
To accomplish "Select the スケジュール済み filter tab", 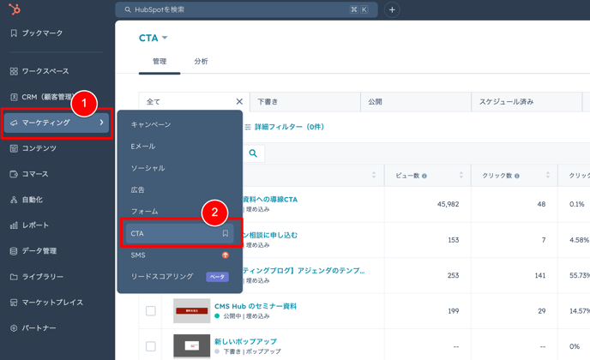I will pos(527,102).
